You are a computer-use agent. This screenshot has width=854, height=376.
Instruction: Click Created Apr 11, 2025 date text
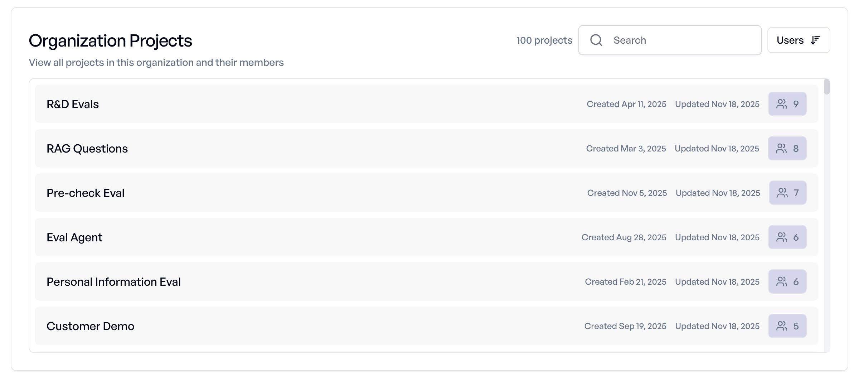tap(626, 104)
